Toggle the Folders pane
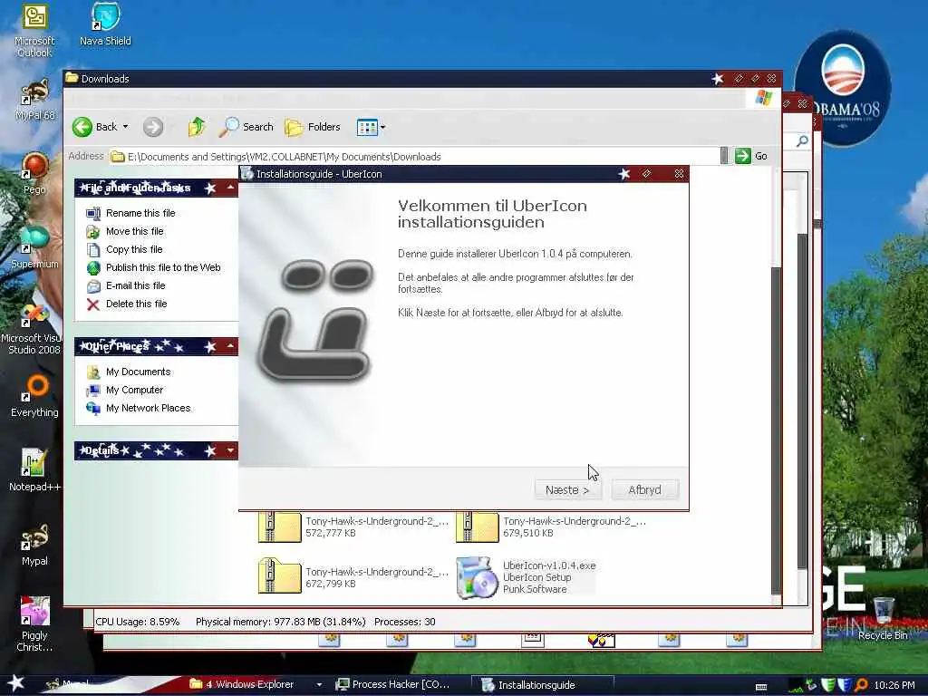The image size is (928, 696). pos(313,127)
